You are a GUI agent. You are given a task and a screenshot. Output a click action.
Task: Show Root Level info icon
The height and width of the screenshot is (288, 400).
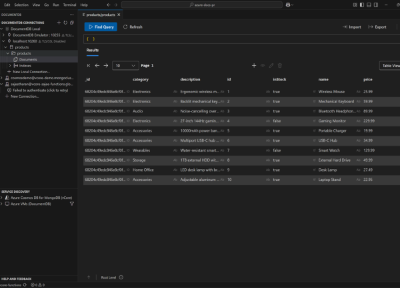pyautogui.click(x=121, y=277)
